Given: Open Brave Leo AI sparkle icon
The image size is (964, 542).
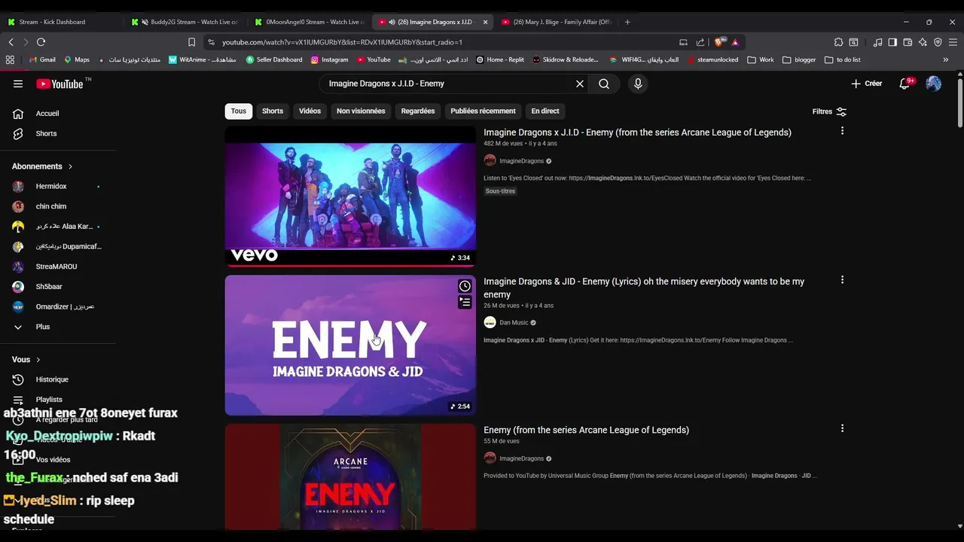Looking at the screenshot, I should coord(923,42).
